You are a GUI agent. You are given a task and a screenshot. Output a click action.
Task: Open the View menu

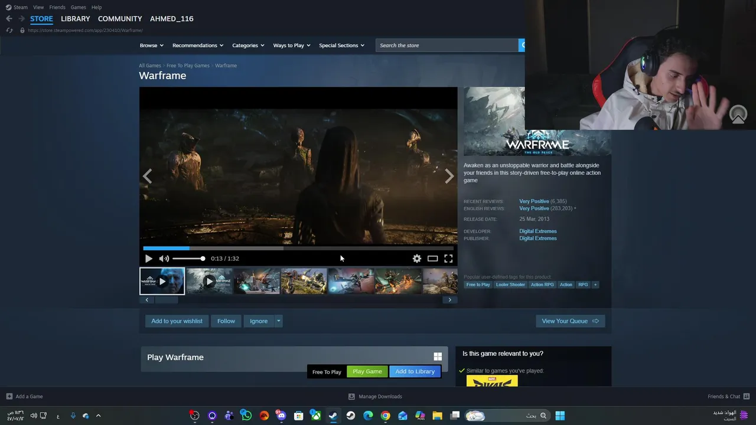[38, 7]
